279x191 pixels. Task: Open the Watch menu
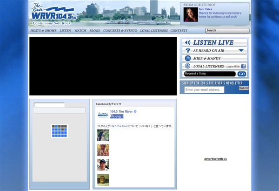point(80,30)
